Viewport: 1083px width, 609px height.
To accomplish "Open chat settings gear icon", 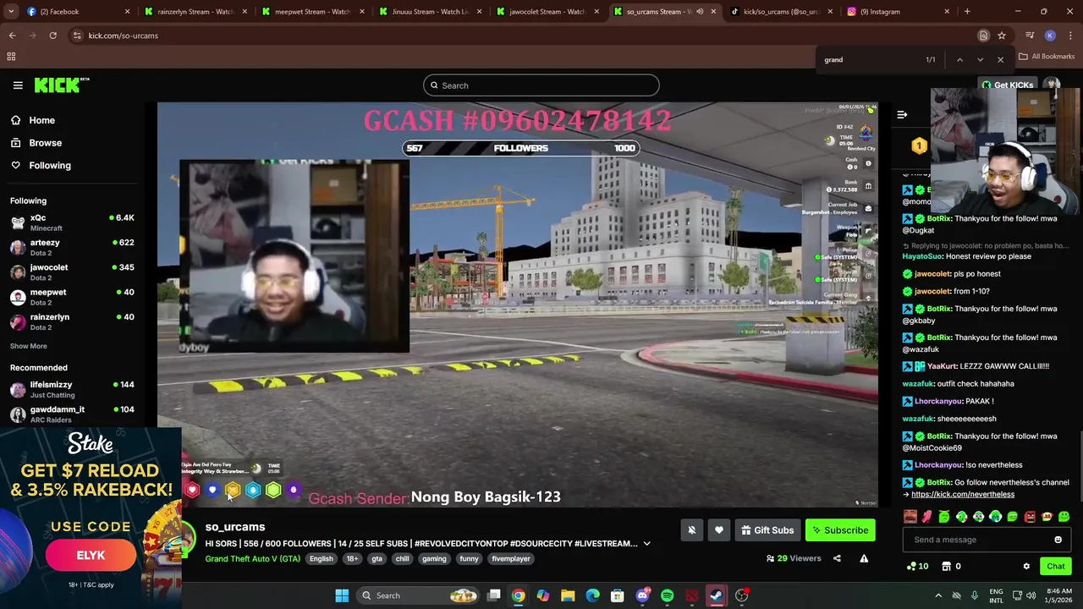I will point(1026,567).
